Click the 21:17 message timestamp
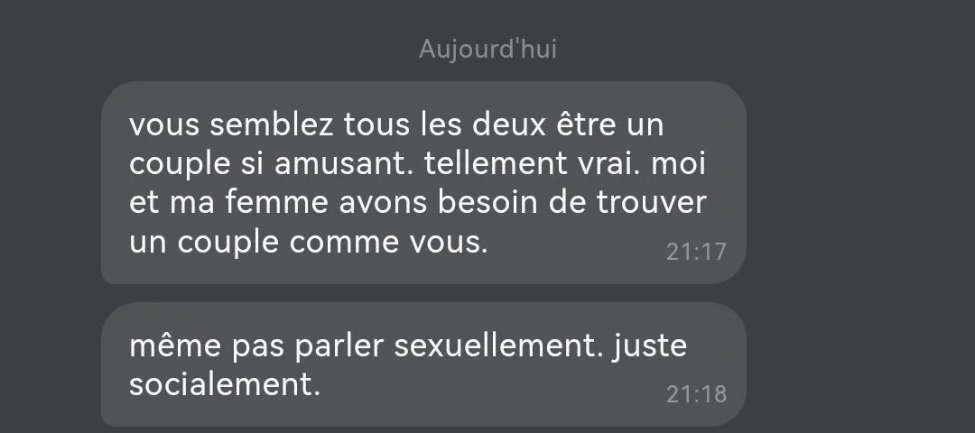The image size is (975, 433). click(696, 252)
